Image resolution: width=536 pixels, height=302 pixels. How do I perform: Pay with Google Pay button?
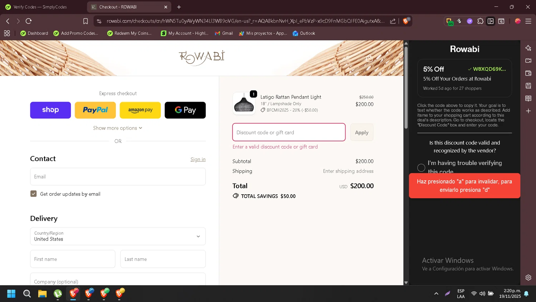pos(185,110)
